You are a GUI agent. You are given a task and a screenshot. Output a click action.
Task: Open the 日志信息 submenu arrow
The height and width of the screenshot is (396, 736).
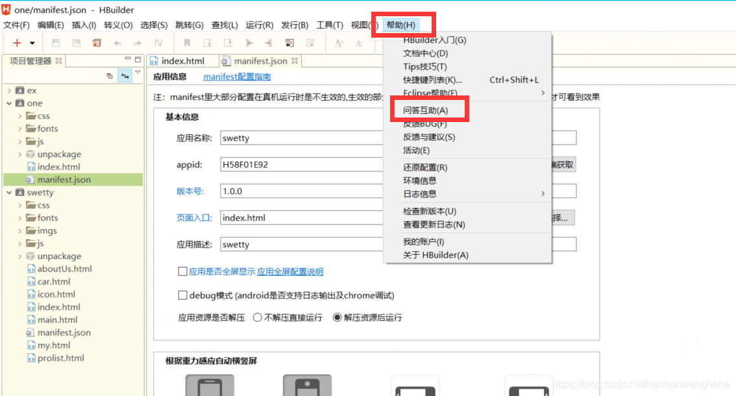click(543, 193)
